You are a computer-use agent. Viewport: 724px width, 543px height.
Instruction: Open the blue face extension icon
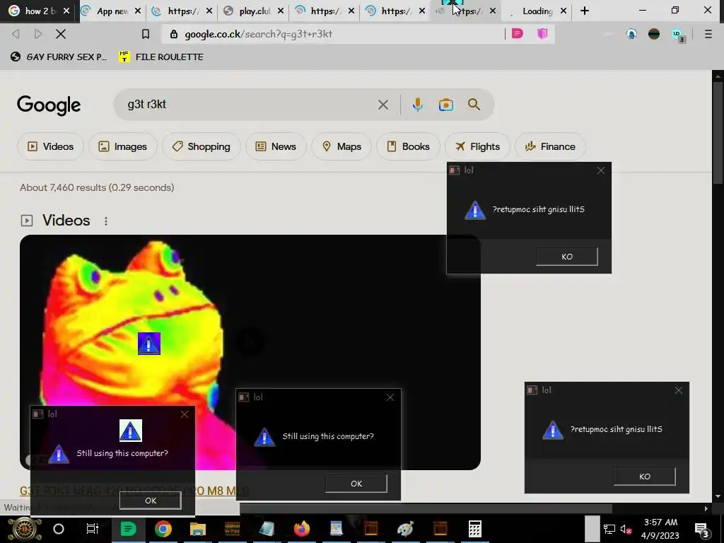(631, 34)
